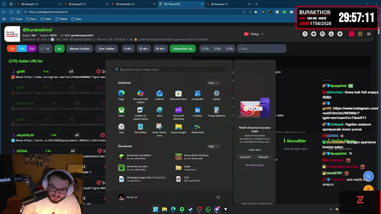The width and height of the screenshot is (381, 214).
Task: Open Microsoft Clipchamp
Action: 178,114
